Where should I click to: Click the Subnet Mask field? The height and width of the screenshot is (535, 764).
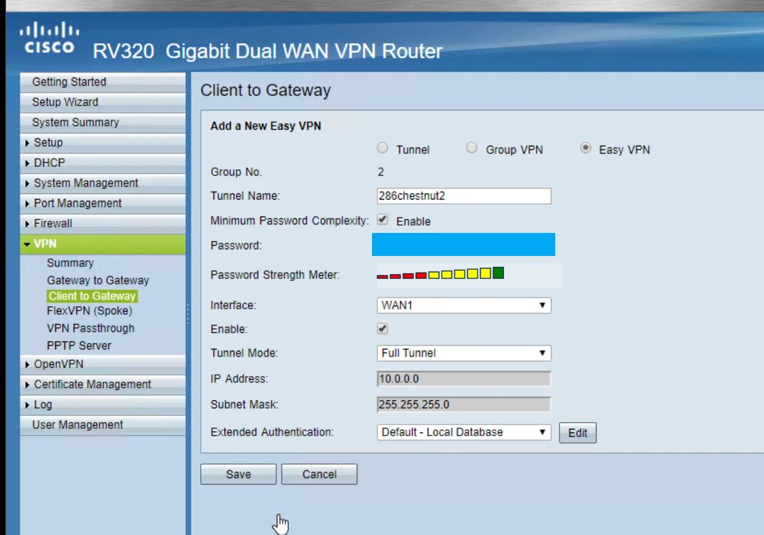coord(464,405)
